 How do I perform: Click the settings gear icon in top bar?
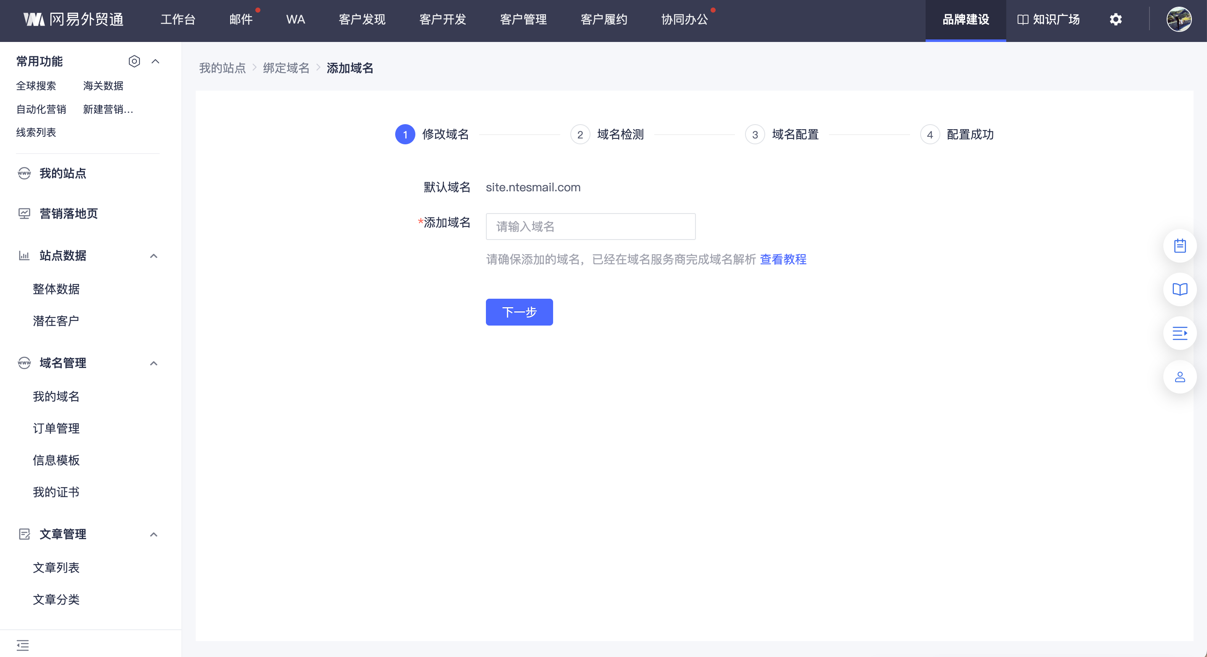[1115, 20]
